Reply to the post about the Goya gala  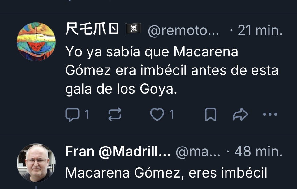pyautogui.click(x=73, y=115)
